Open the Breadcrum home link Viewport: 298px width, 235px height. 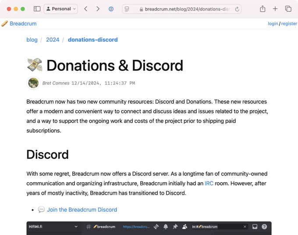(x=23, y=24)
